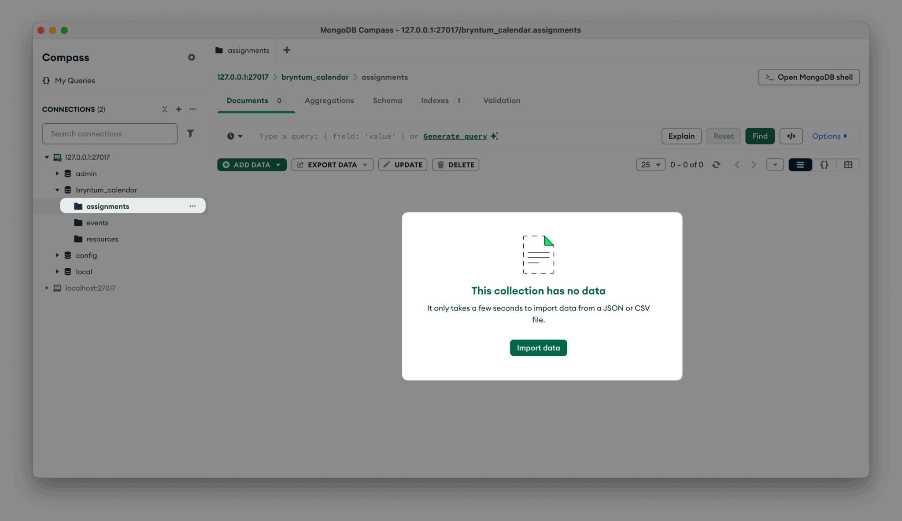Screen dimensions: 902x521
Task: Switch to list view toggle
Action: 800,165
